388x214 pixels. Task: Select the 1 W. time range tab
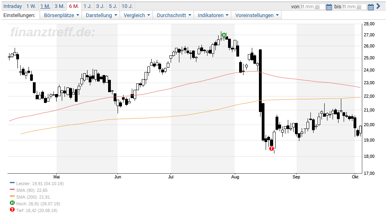click(31, 6)
